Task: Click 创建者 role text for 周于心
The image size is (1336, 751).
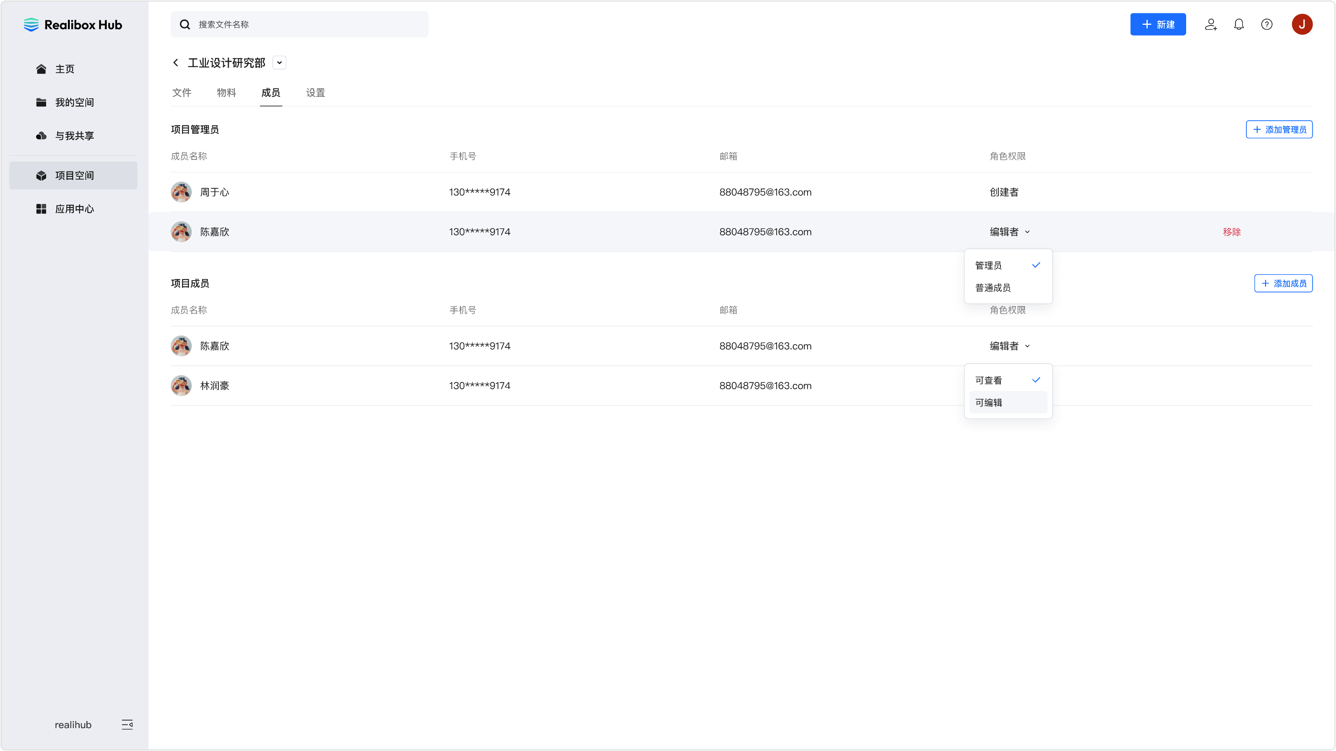Action: point(1004,193)
